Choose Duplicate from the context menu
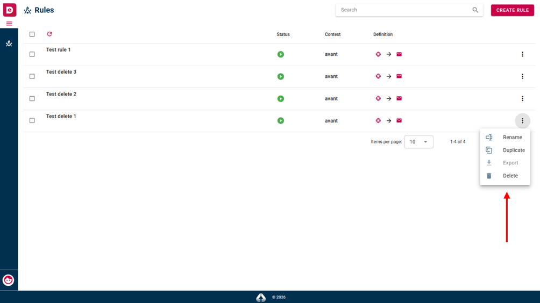540x303 pixels. [x=505, y=150]
